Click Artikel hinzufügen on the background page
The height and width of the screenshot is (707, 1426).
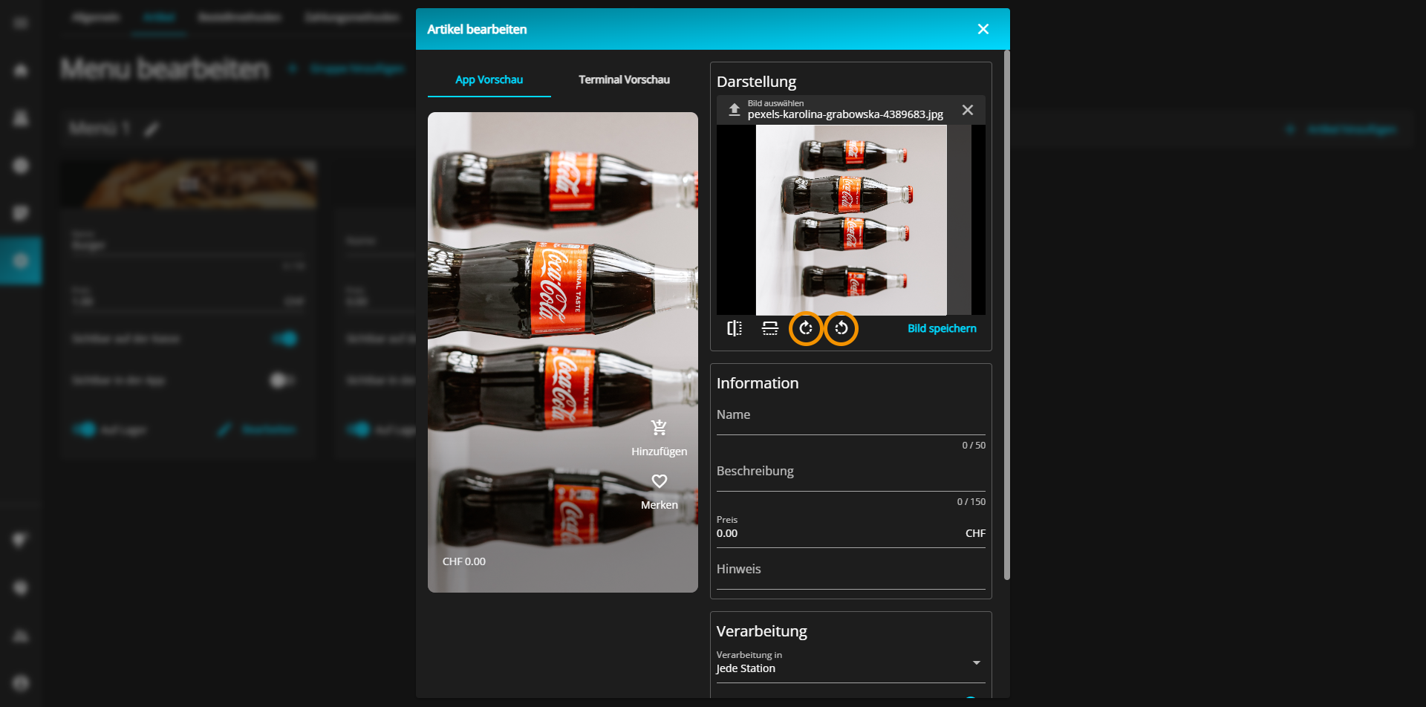tap(1343, 129)
